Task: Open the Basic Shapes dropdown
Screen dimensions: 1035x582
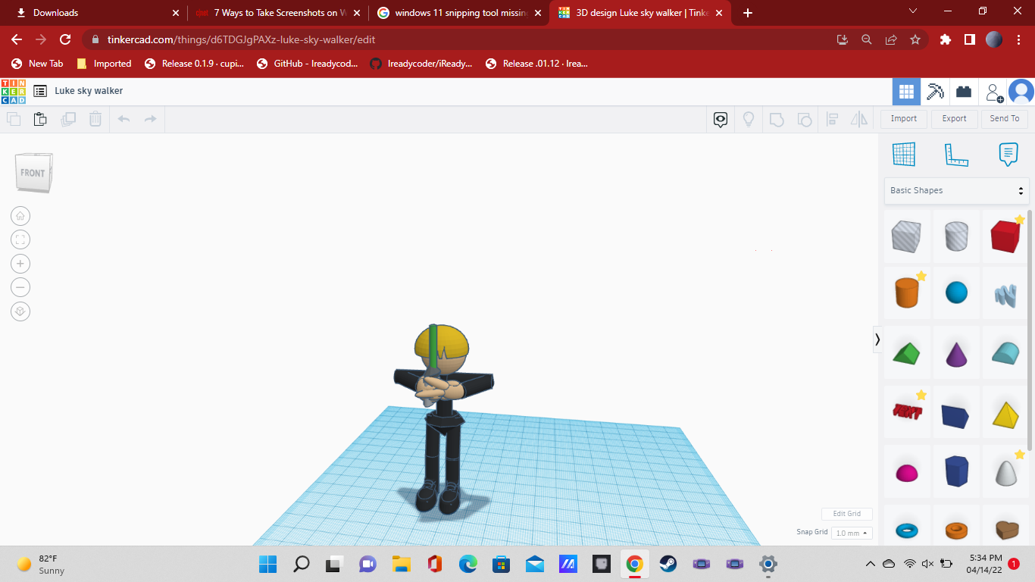Action: pos(956,190)
